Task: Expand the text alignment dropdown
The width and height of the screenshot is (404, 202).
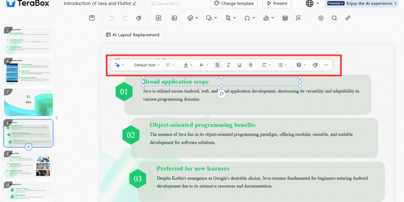Action: (266, 65)
